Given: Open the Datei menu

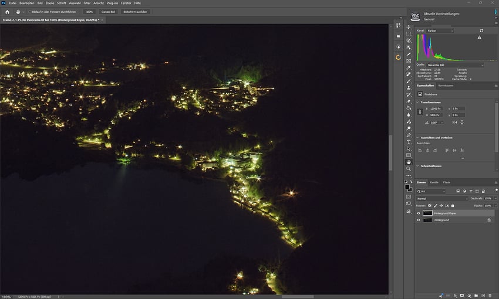Looking at the screenshot, I should [12, 3].
